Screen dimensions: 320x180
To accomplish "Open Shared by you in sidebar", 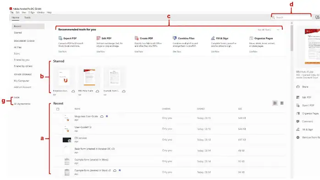I will [x=22, y=60].
